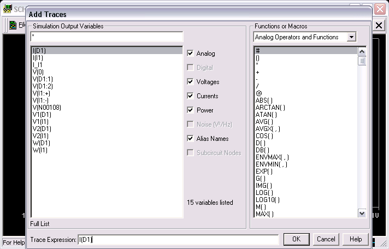This screenshot has width=389, height=249.
Task: Click the variable filter text field
Action: tap(107, 37)
